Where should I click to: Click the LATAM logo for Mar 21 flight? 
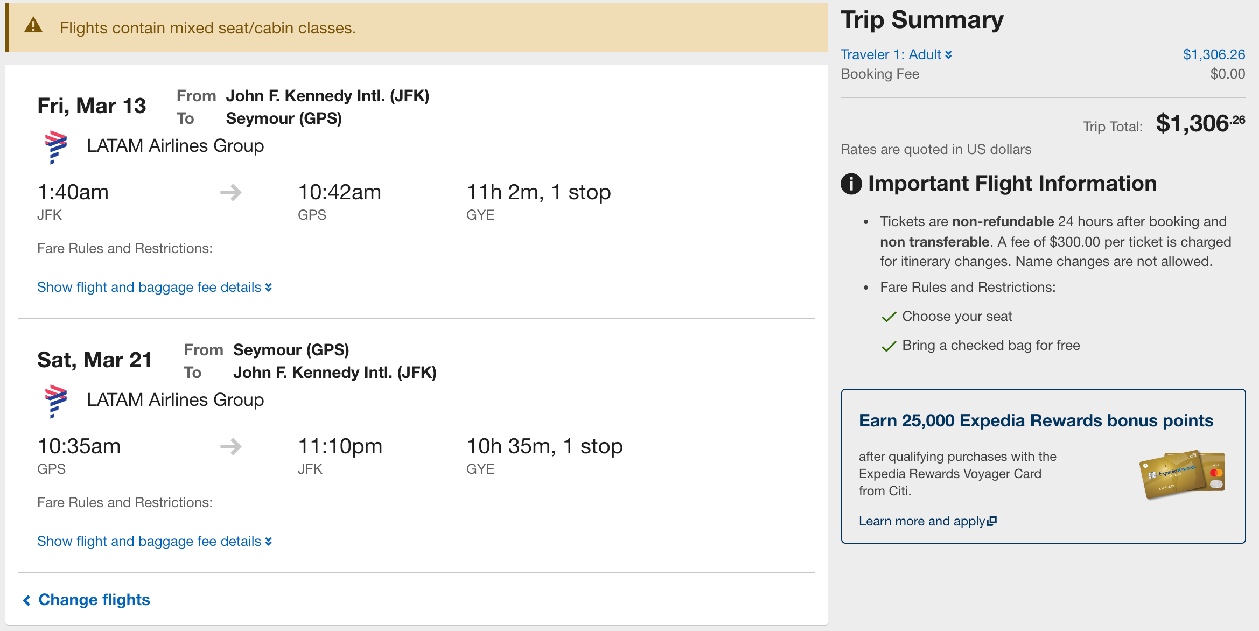coord(55,401)
